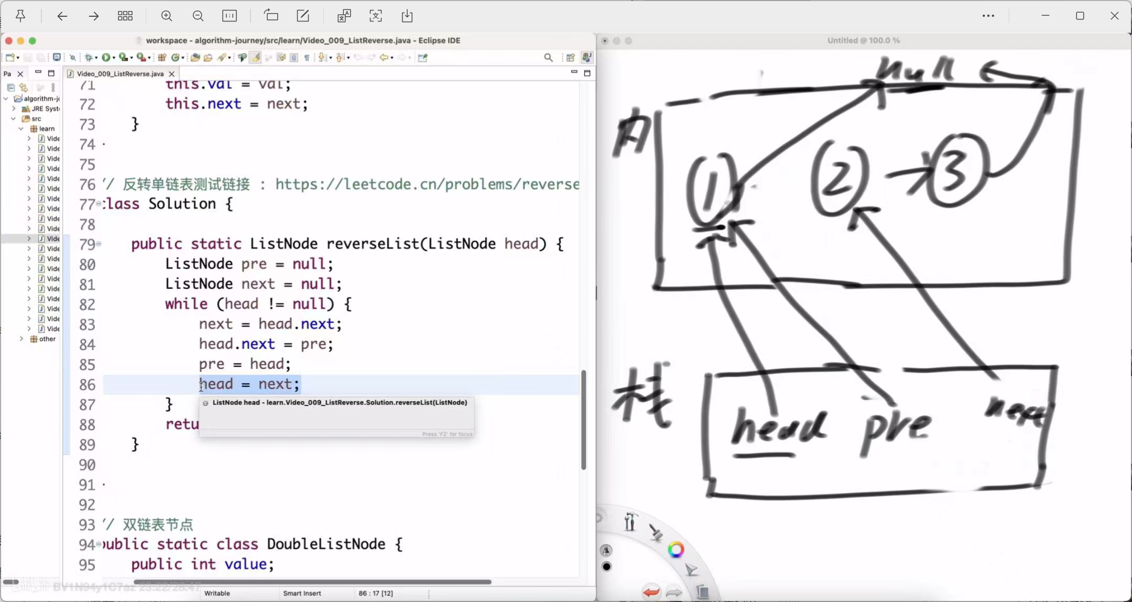Collapse the DoubleListNode fold at line 94
This screenshot has width=1132, height=602.
click(x=99, y=544)
